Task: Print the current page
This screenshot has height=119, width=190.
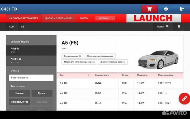Action: 166,9
